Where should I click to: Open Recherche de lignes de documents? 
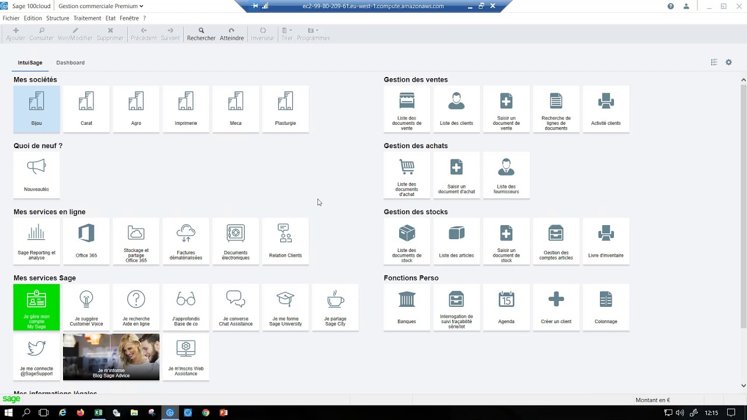(556, 109)
